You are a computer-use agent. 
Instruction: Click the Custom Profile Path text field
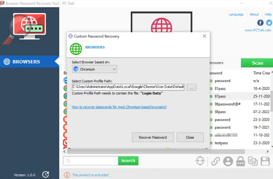[x=128, y=87]
